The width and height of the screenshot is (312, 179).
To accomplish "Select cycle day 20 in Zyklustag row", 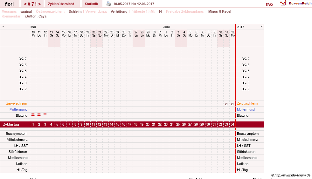I will (x=148, y=125).
